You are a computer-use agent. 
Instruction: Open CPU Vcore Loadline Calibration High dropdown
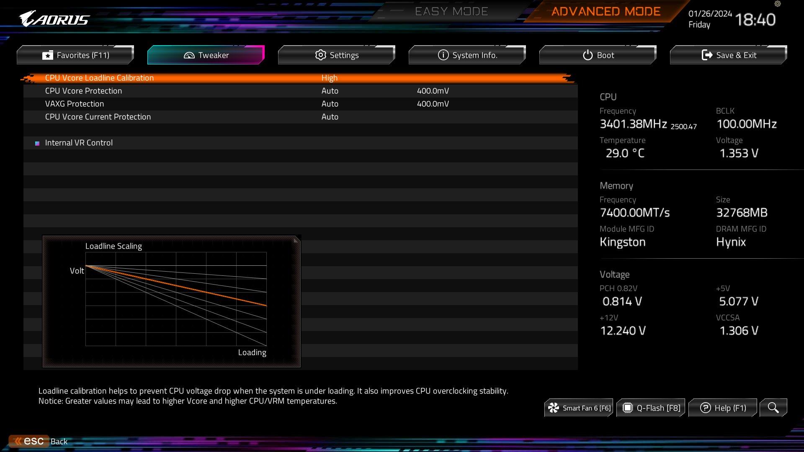click(330, 78)
